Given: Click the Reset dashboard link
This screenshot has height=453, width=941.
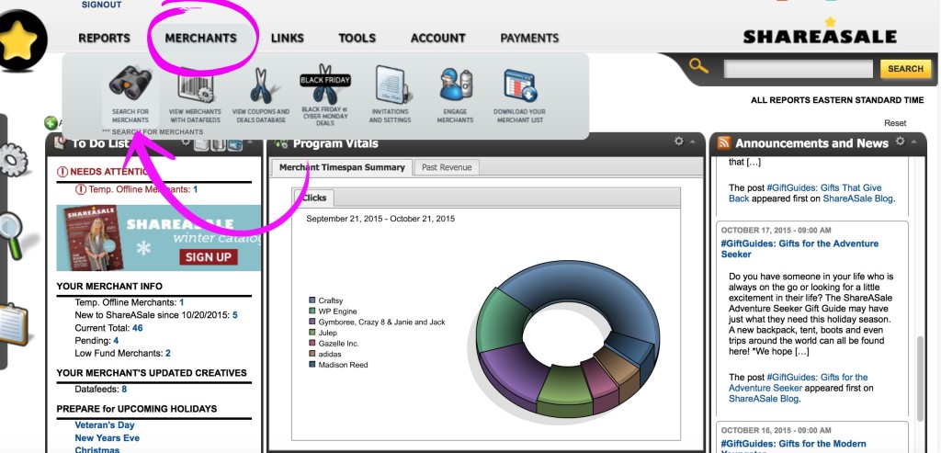Looking at the screenshot, I should 894,123.
